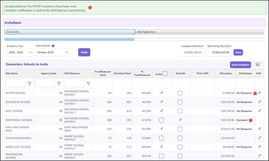269x161 pixels.
Task: Open the Academic Year dropdown
Action: 20,52
